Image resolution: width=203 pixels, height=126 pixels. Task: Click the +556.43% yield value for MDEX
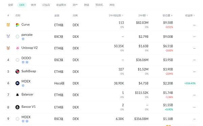[190, 83]
